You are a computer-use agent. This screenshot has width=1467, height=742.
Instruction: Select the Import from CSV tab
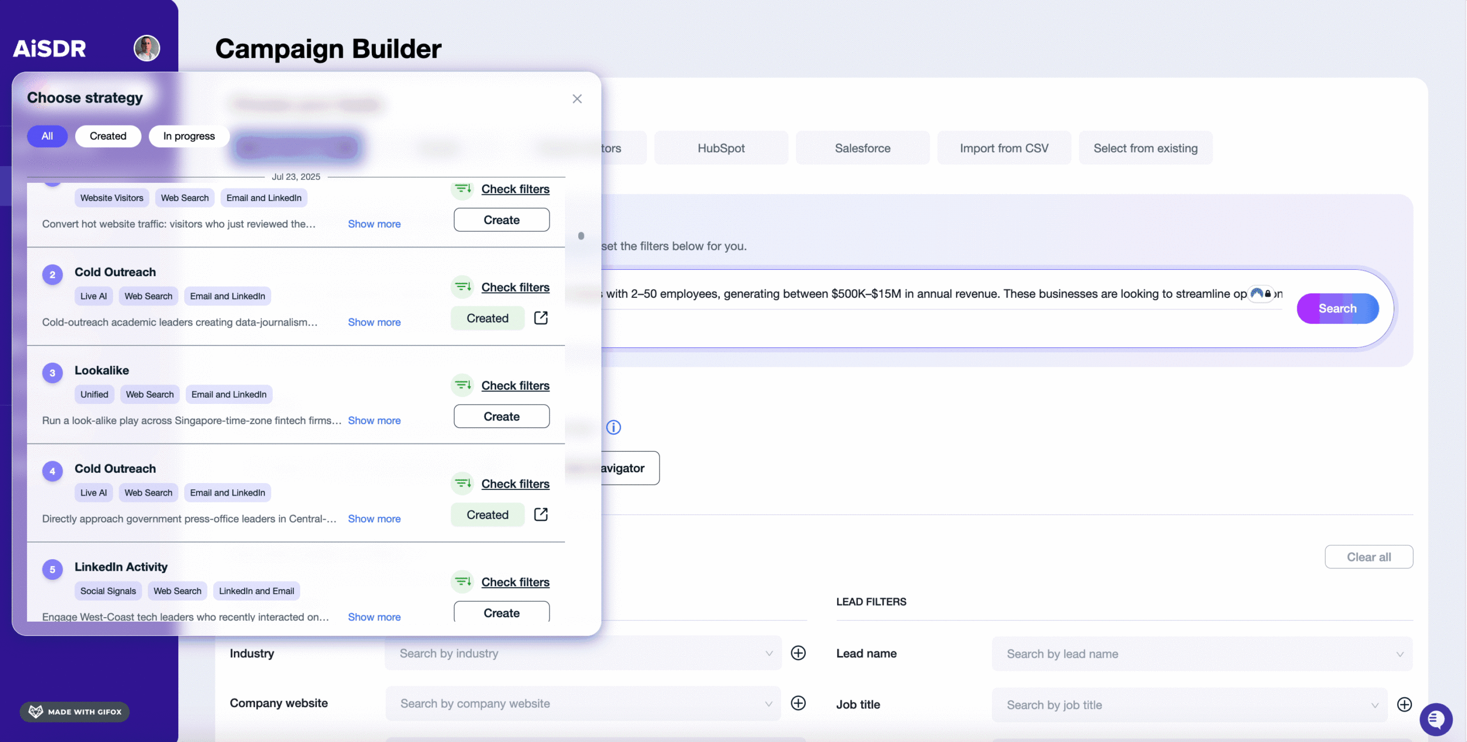1004,148
